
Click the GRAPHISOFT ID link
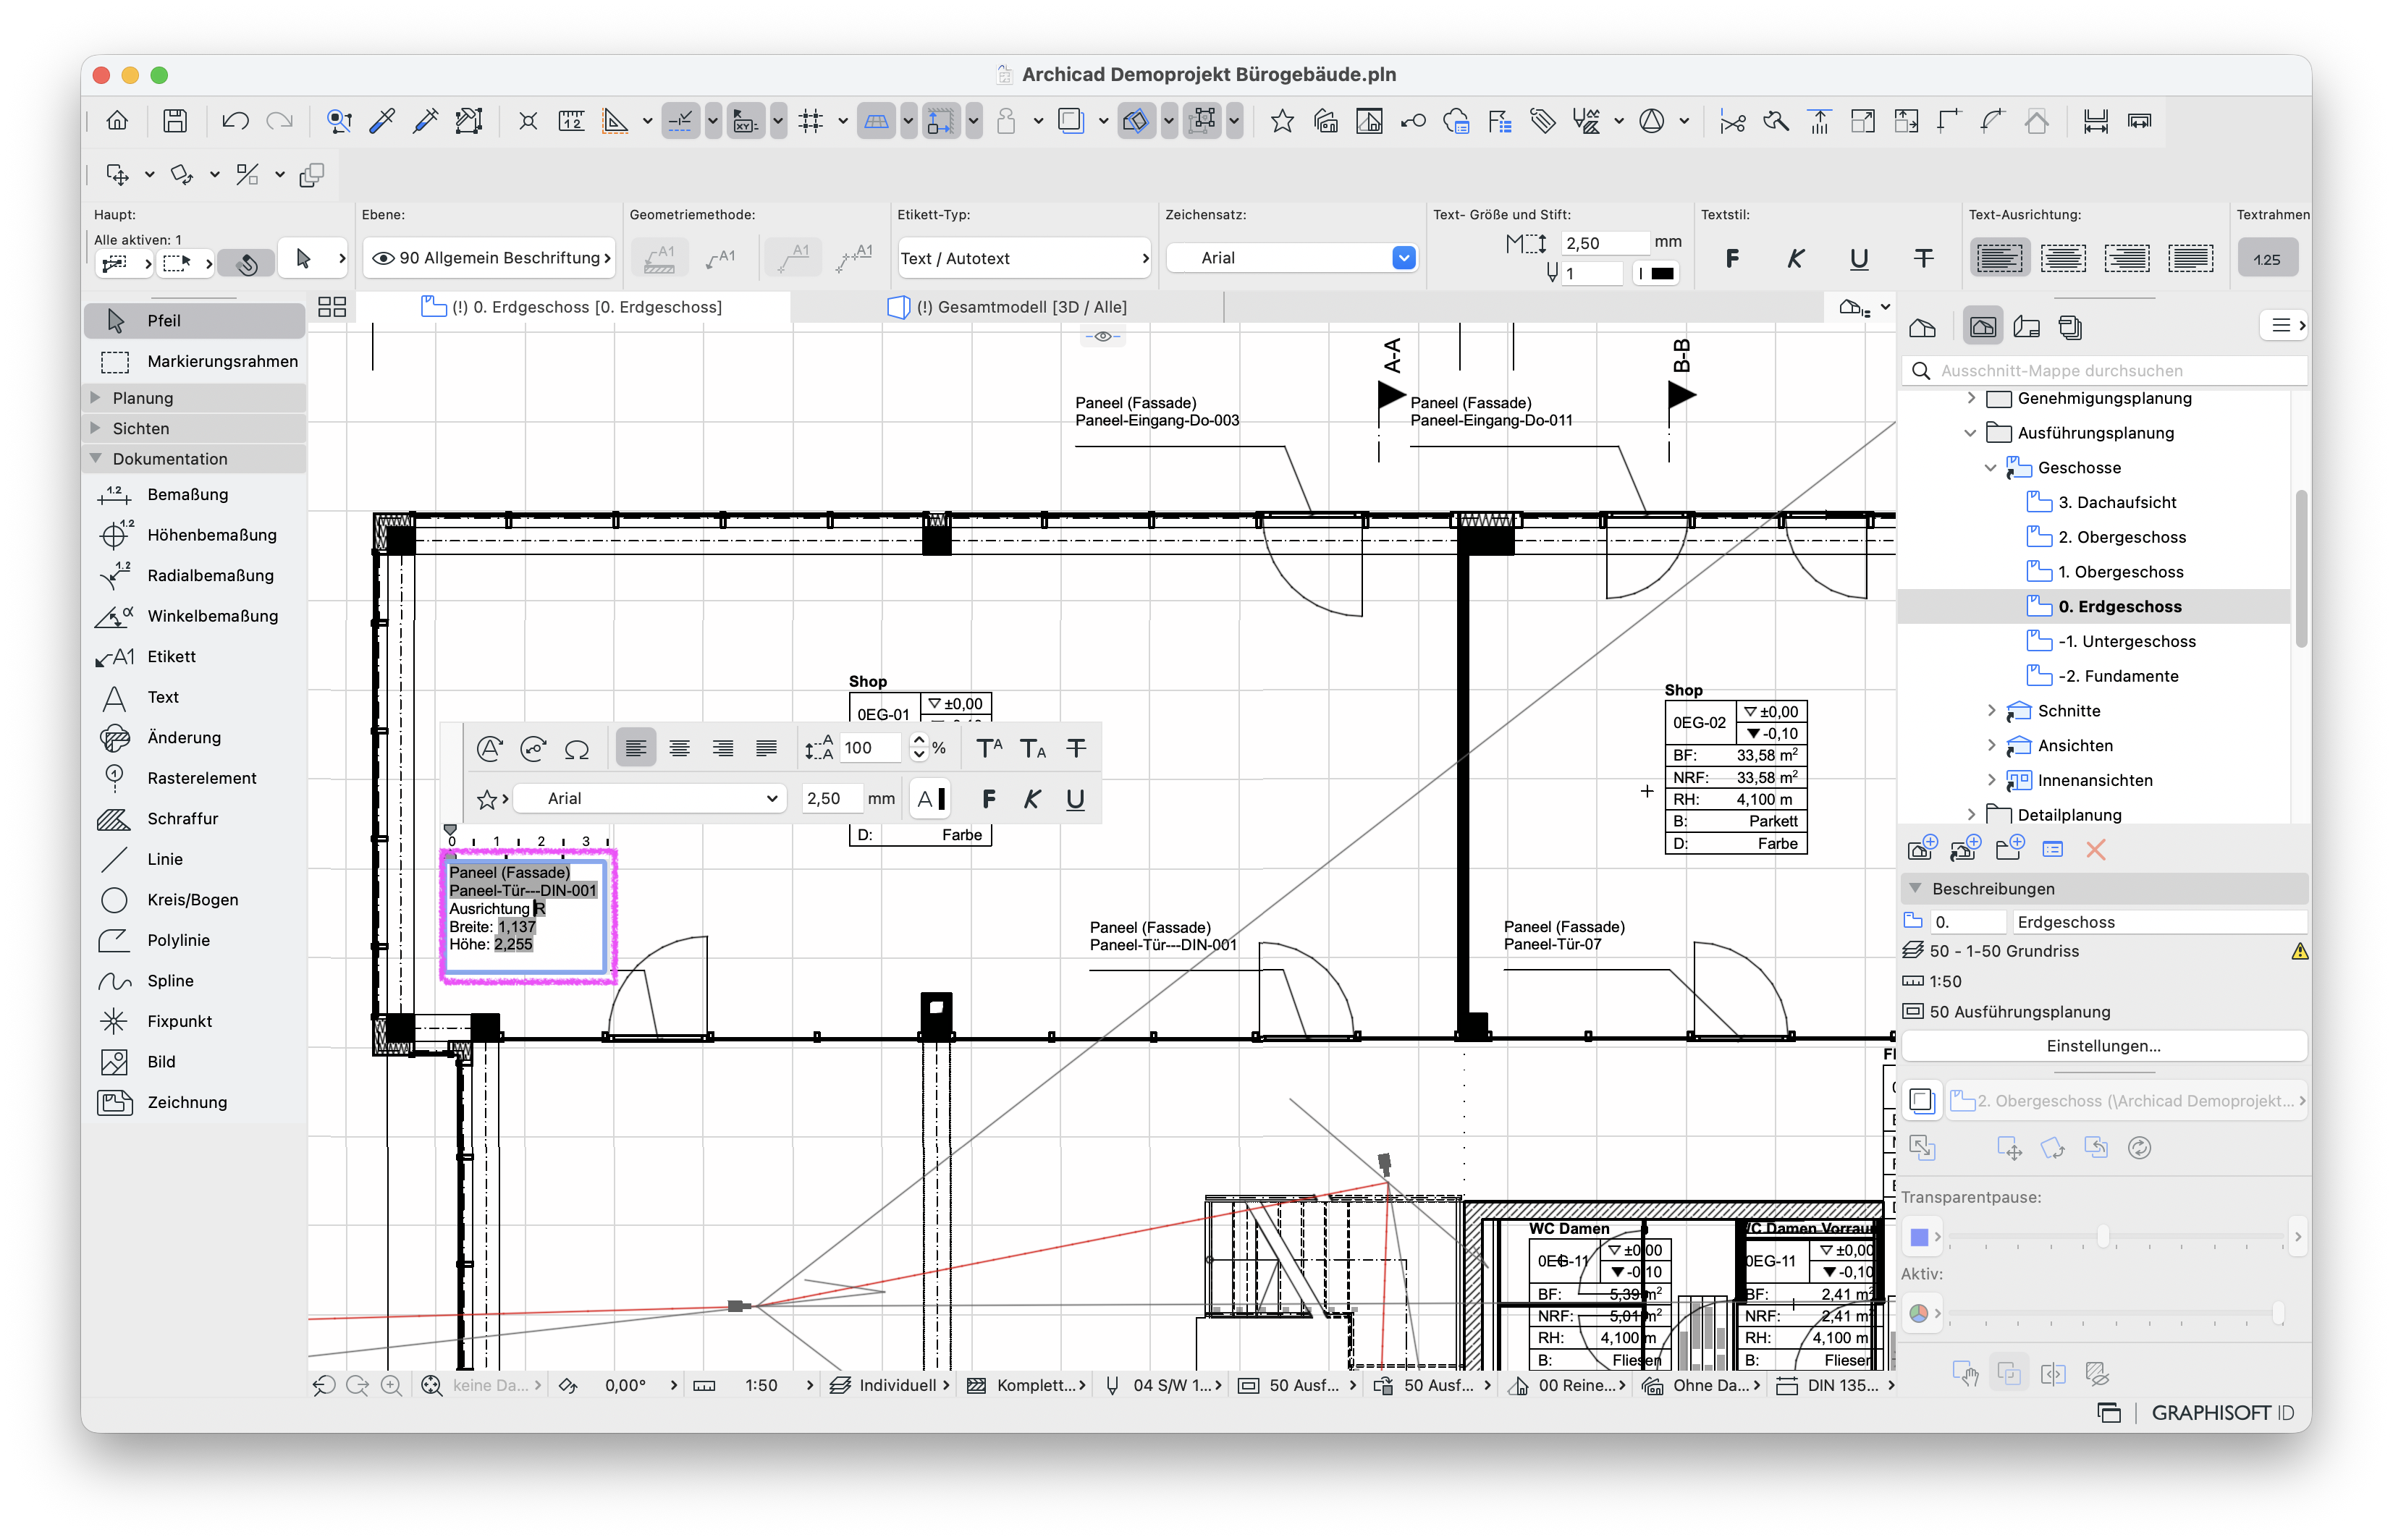2222,1412
